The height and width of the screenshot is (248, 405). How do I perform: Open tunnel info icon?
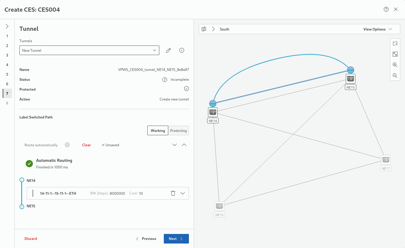click(x=181, y=51)
